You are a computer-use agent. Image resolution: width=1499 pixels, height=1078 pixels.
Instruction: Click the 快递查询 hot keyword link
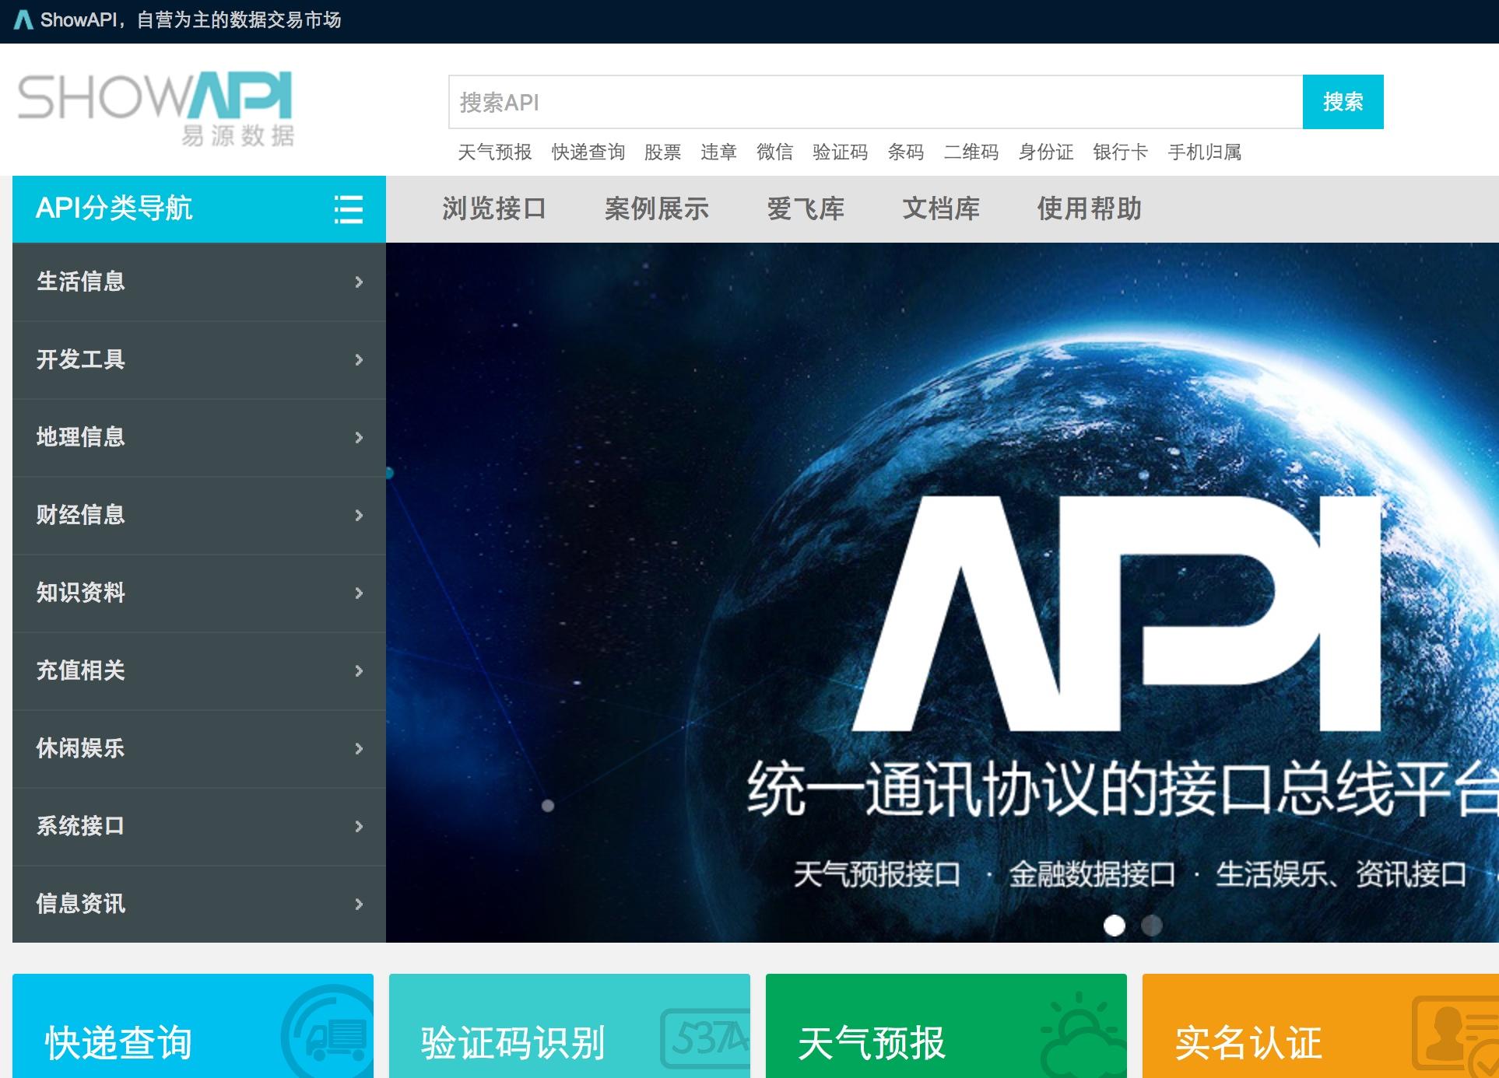click(588, 152)
